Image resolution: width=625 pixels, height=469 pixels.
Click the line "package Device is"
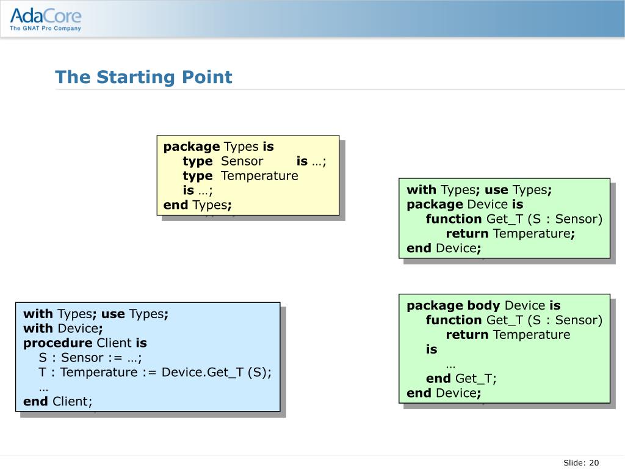pos(464,205)
